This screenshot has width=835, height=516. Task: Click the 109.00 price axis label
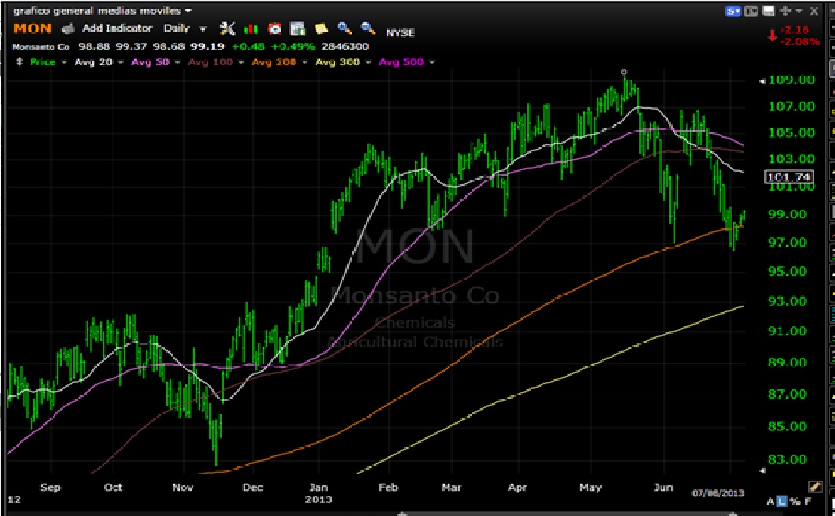tap(792, 80)
